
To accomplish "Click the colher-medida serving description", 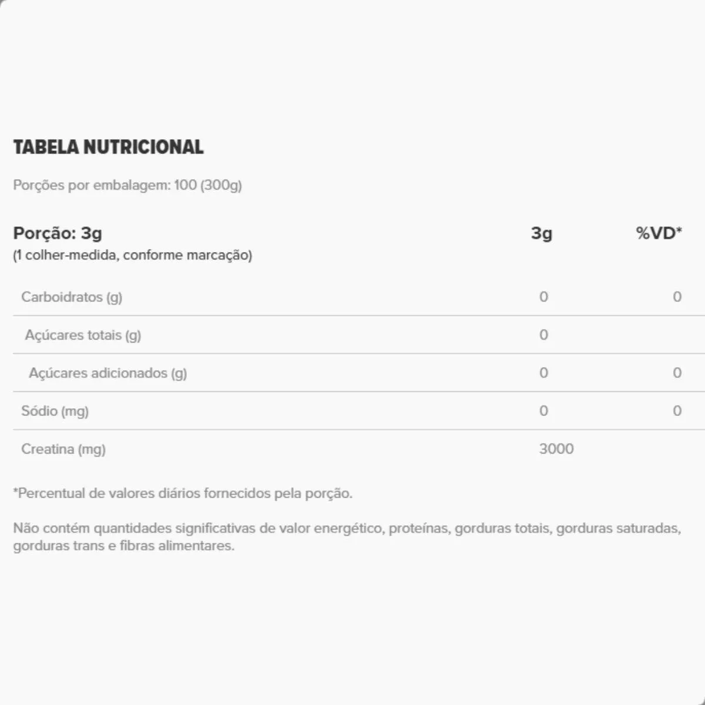I will pos(132,255).
